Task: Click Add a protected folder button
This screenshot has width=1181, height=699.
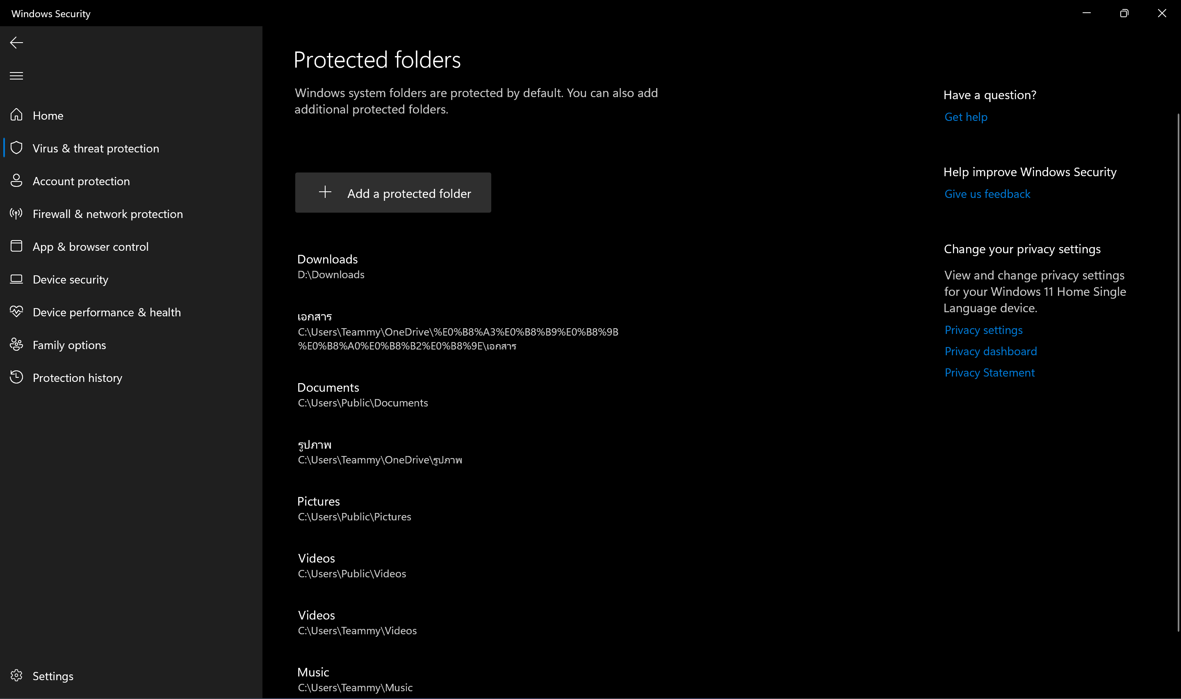Action: pyautogui.click(x=393, y=193)
